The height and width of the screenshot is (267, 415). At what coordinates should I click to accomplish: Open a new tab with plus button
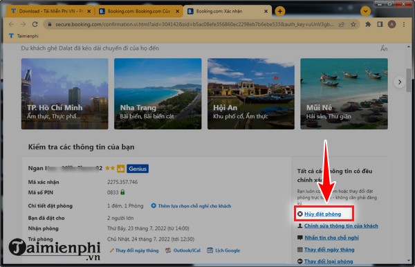[x=279, y=11]
